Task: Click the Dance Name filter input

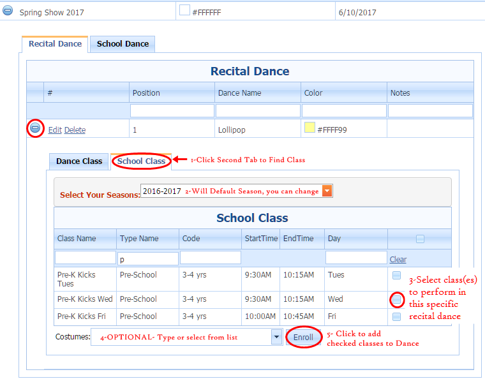Action: 258,110
